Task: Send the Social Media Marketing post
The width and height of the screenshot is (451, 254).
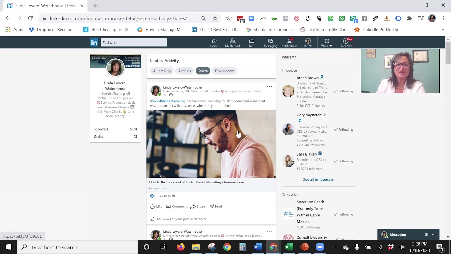Action: (216, 206)
